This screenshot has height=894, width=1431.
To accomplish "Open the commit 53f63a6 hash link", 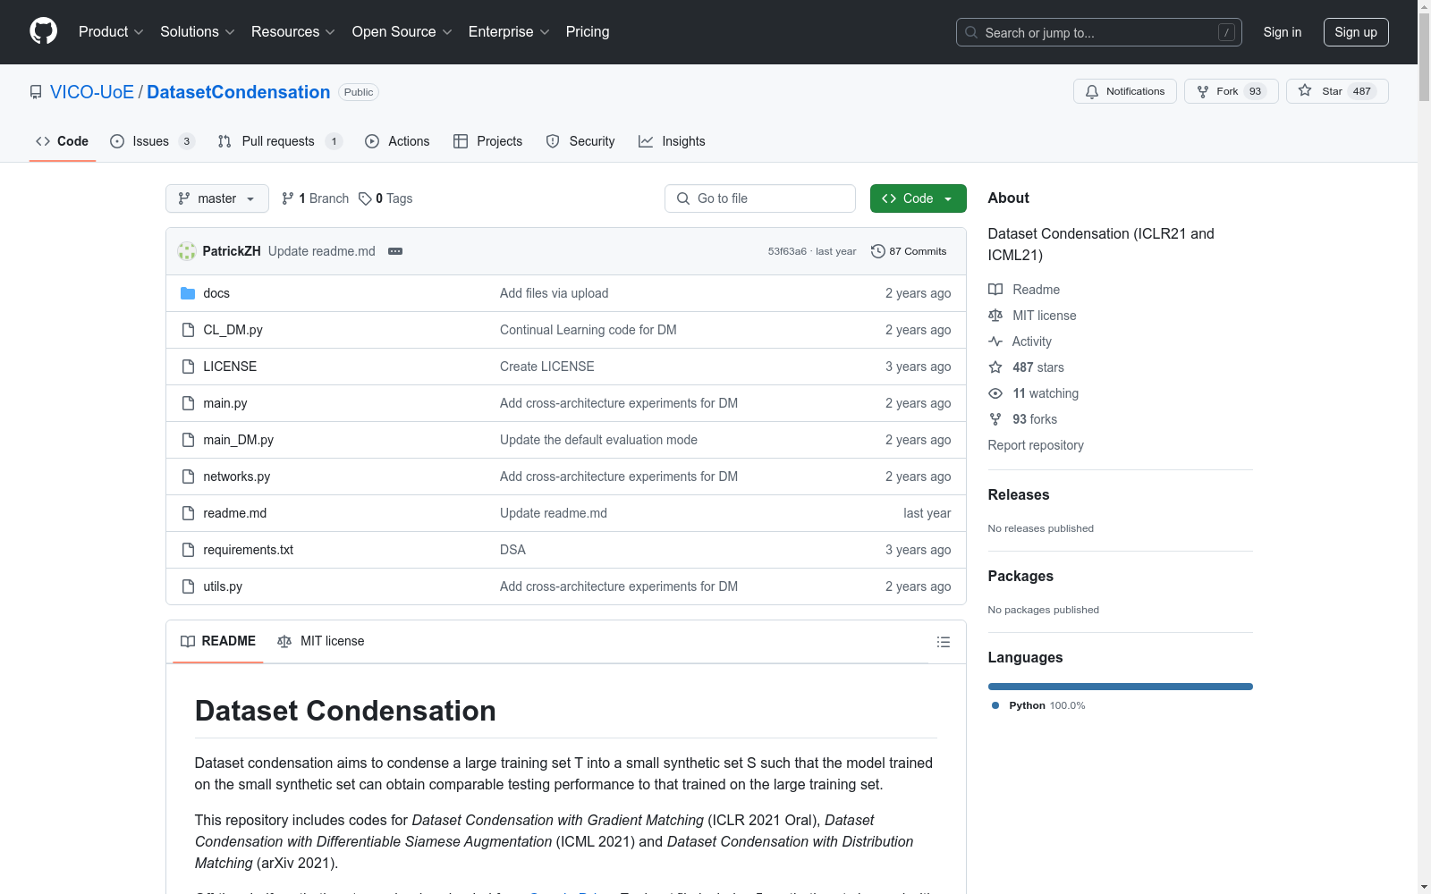I will 787,251.
